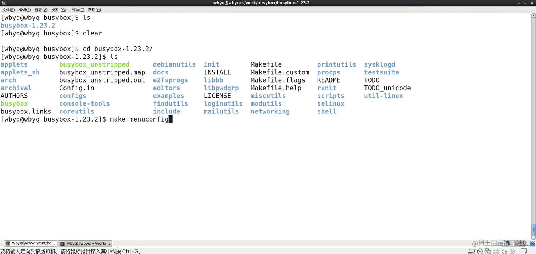Click the green 'busybox' executable name

14,103
